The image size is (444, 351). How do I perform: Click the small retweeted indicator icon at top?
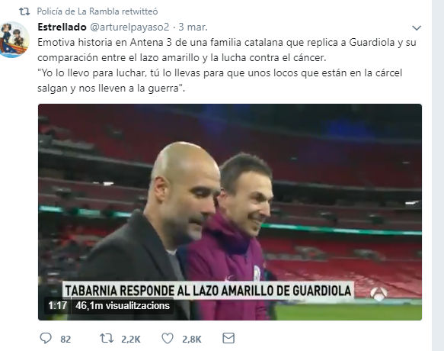pyautogui.click(x=24, y=11)
